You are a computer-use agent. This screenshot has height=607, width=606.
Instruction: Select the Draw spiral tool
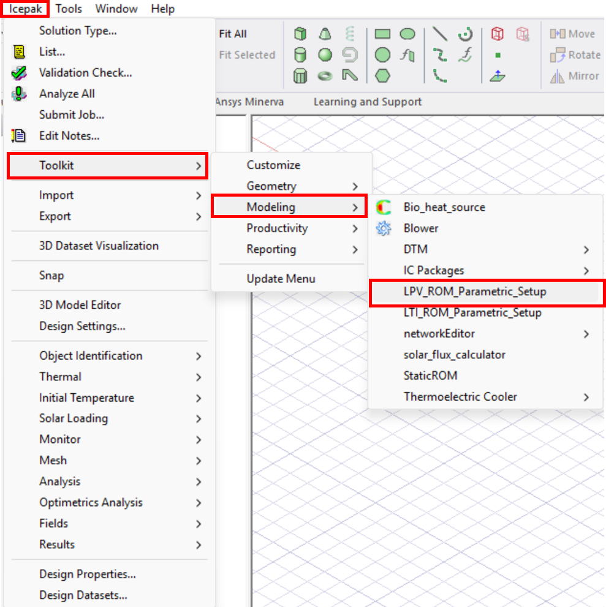tap(350, 55)
